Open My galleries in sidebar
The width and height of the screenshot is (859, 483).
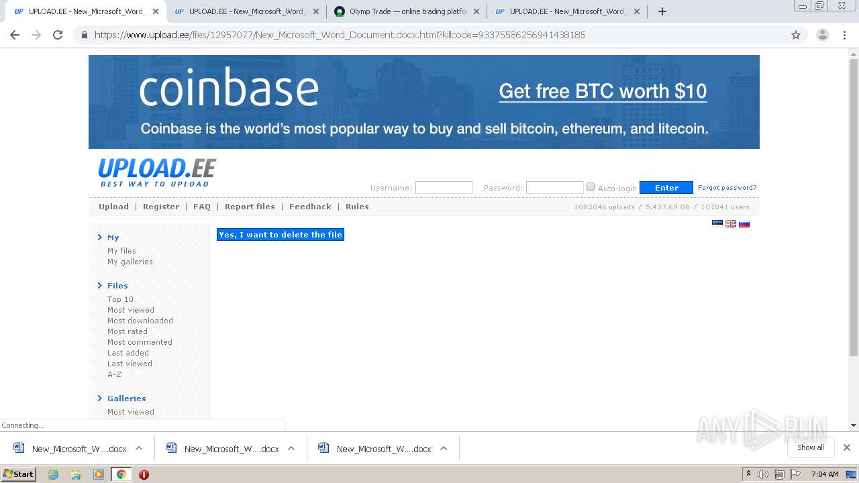point(130,262)
